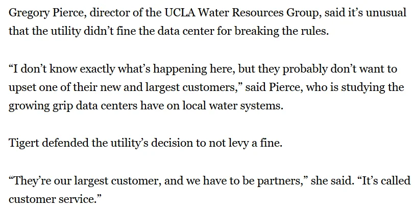The width and height of the screenshot is (415, 208).
Task: Click the phrase "breaking the rules"
Action: click(x=281, y=31)
